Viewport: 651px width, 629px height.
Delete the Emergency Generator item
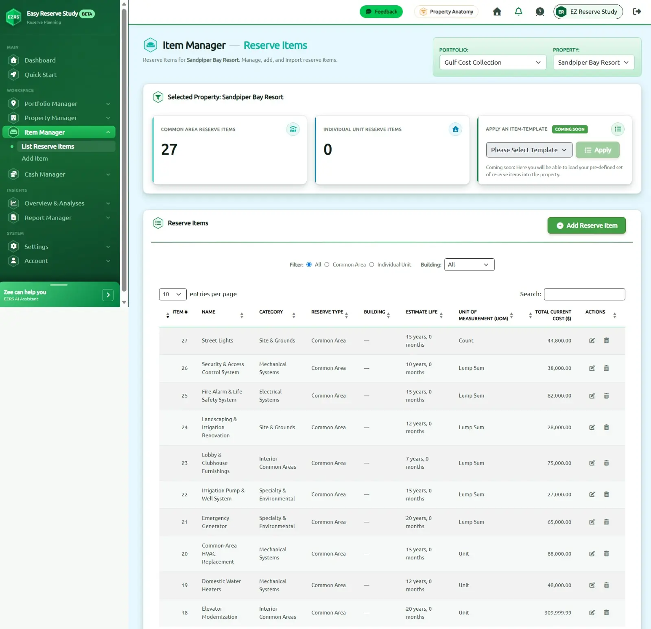tap(606, 522)
